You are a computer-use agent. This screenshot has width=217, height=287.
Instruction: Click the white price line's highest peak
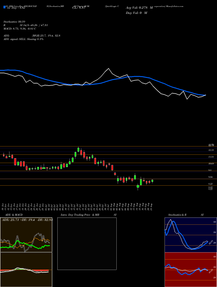point(108,69)
